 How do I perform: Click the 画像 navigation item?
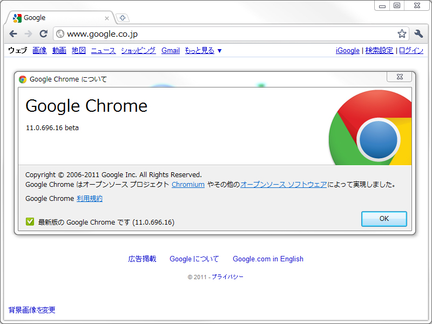39,50
